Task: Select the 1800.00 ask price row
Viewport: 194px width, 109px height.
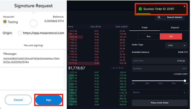Action: (x=98, y=37)
